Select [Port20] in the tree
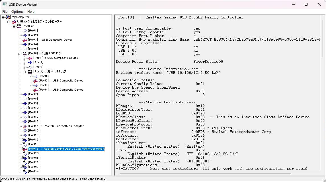The image size is (326, 182). coord(34,153)
